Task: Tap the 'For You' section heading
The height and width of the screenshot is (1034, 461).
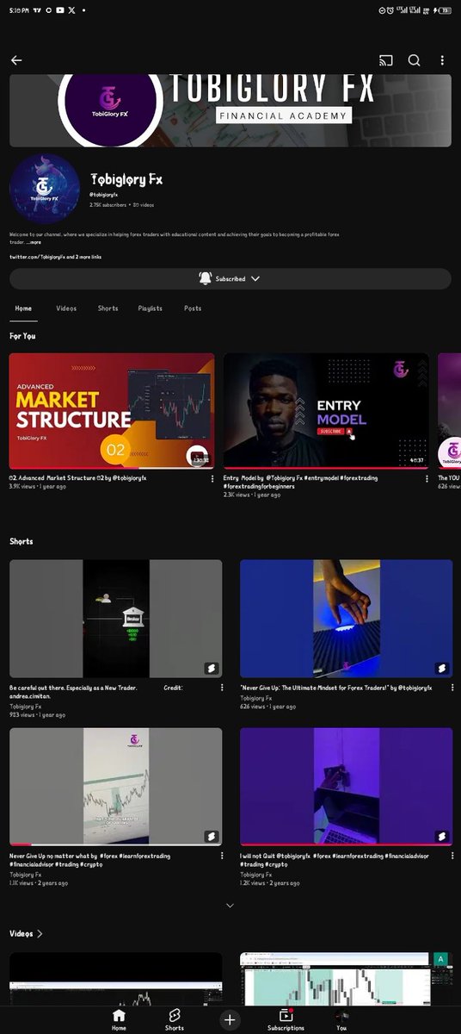Action: [22, 336]
